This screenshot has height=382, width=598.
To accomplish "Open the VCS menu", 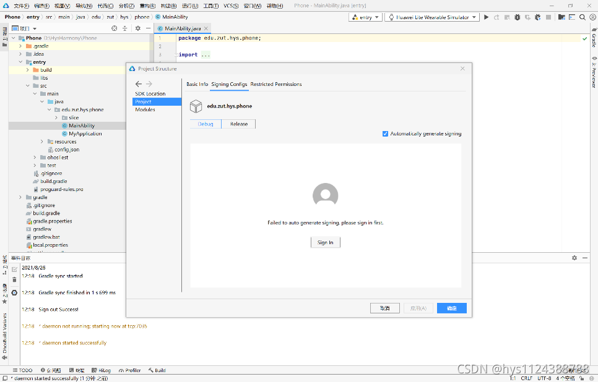I will (x=231, y=6).
